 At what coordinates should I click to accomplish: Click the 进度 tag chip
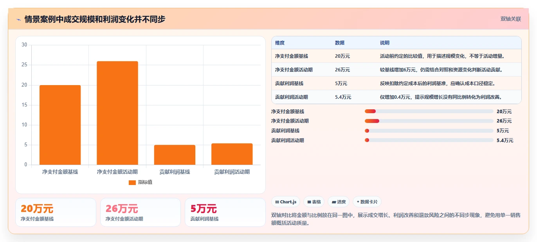339,202
